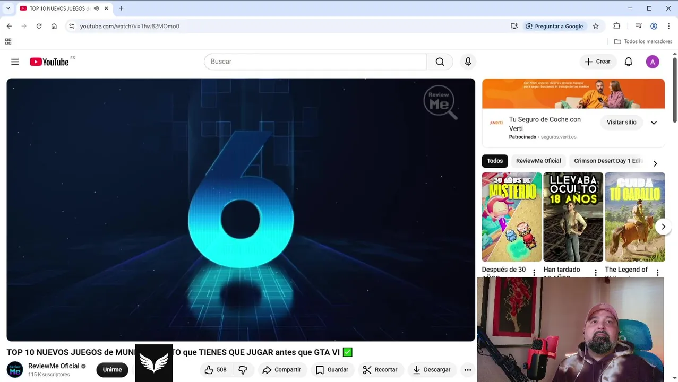Open Chrome three-dot menu
Viewport: 678px width, 382px height.
pyautogui.click(x=668, y=26)
